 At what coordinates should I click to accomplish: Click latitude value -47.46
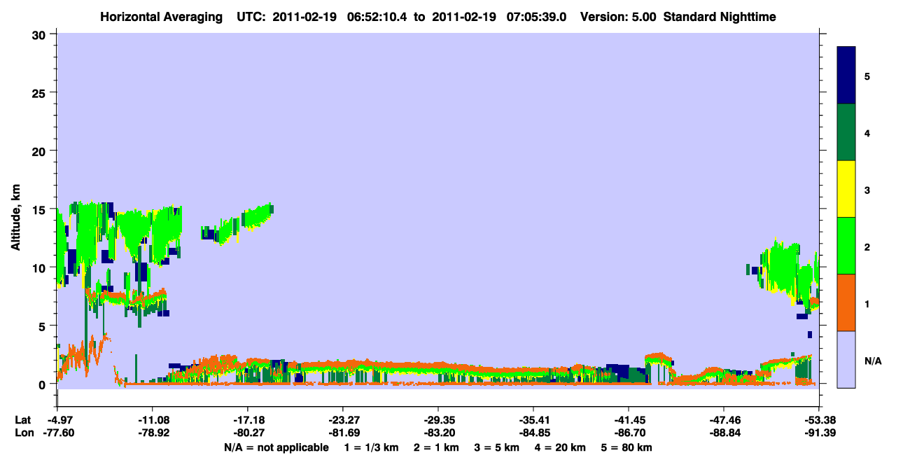tap(723, 420)
